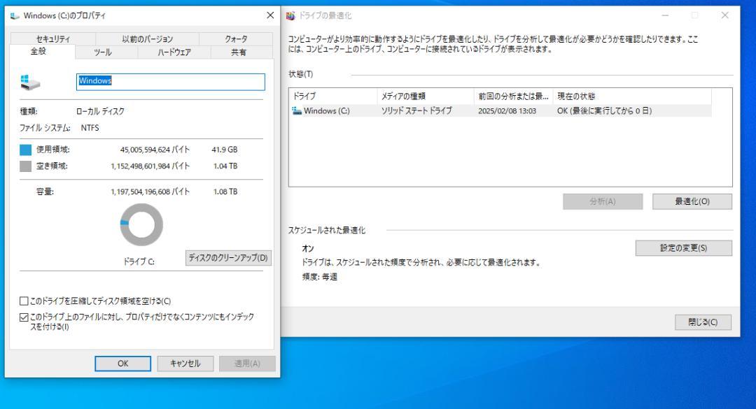Click the 1,152,498,601,984 バイト value
The height and width of the screenshot is (409, 756).
pyautogui.click(x=150, y=166)
